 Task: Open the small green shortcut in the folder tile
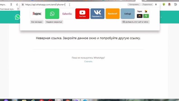pos(146,16)
